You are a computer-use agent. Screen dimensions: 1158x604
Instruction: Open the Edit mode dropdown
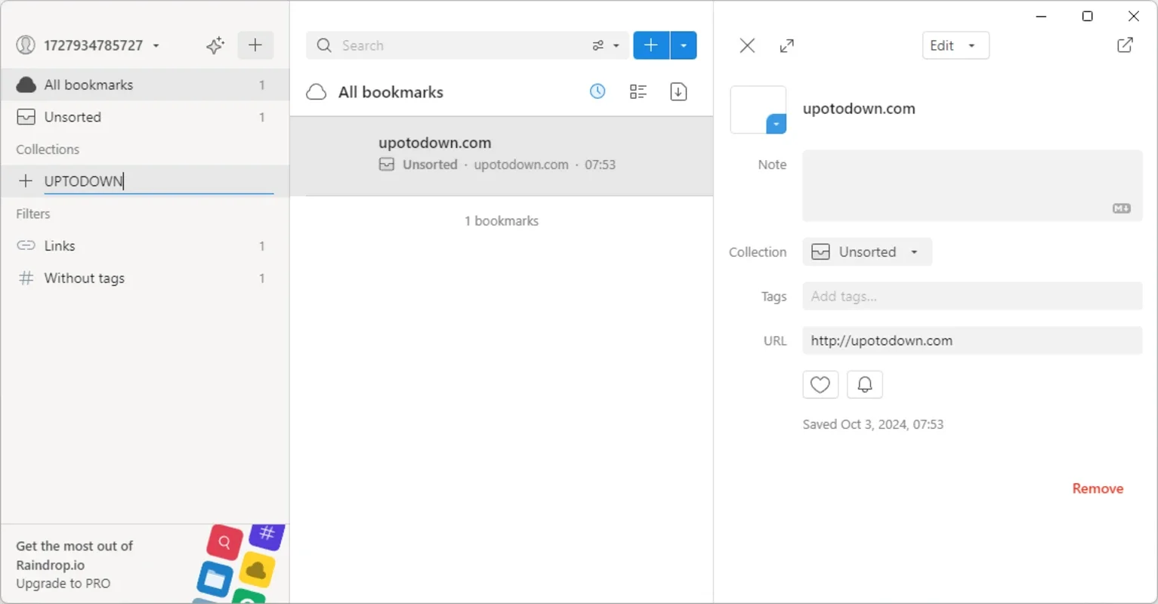coord(956,45)
